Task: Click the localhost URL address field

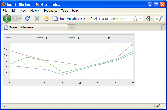Action: pyautogui.click(x=95, y=19)
